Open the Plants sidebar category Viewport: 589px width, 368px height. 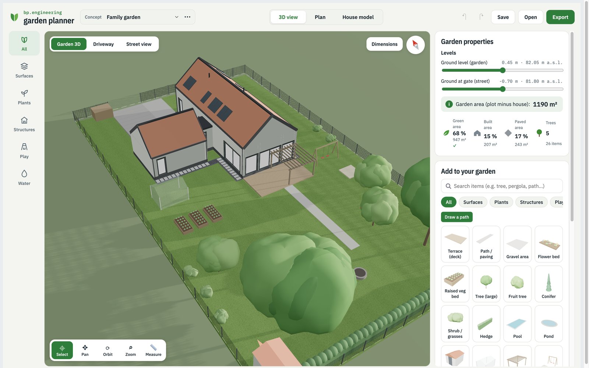(x=24, y=97)
